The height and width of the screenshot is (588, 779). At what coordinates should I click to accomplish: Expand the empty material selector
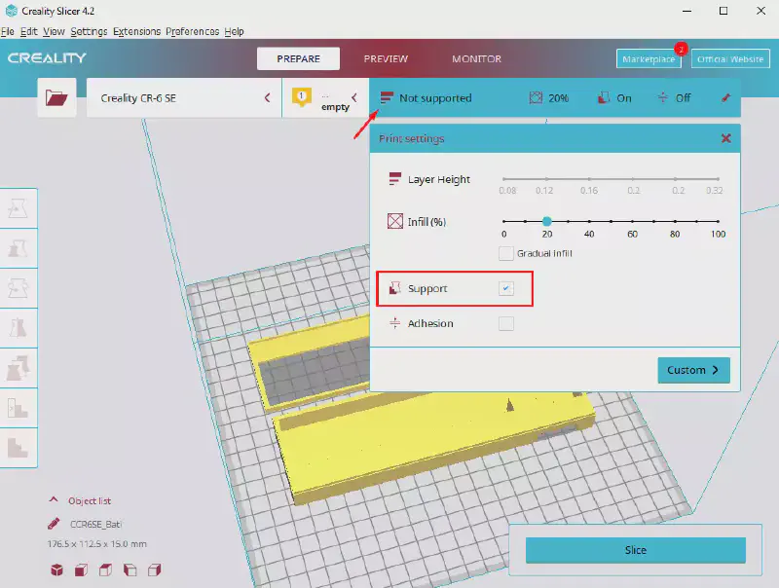point(354,98)
